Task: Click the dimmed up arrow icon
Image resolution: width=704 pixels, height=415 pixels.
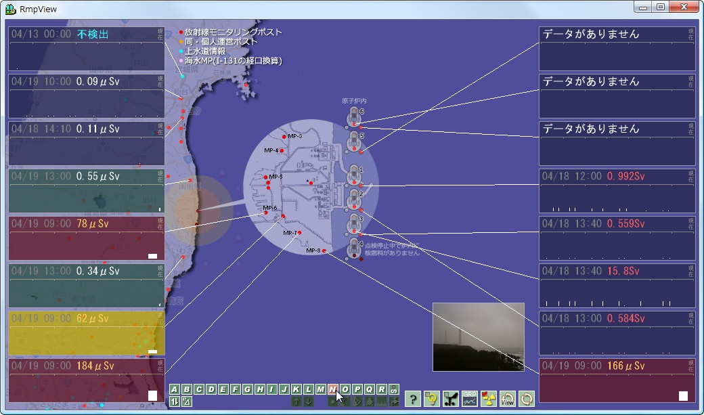Action: (x=296, y=401)
